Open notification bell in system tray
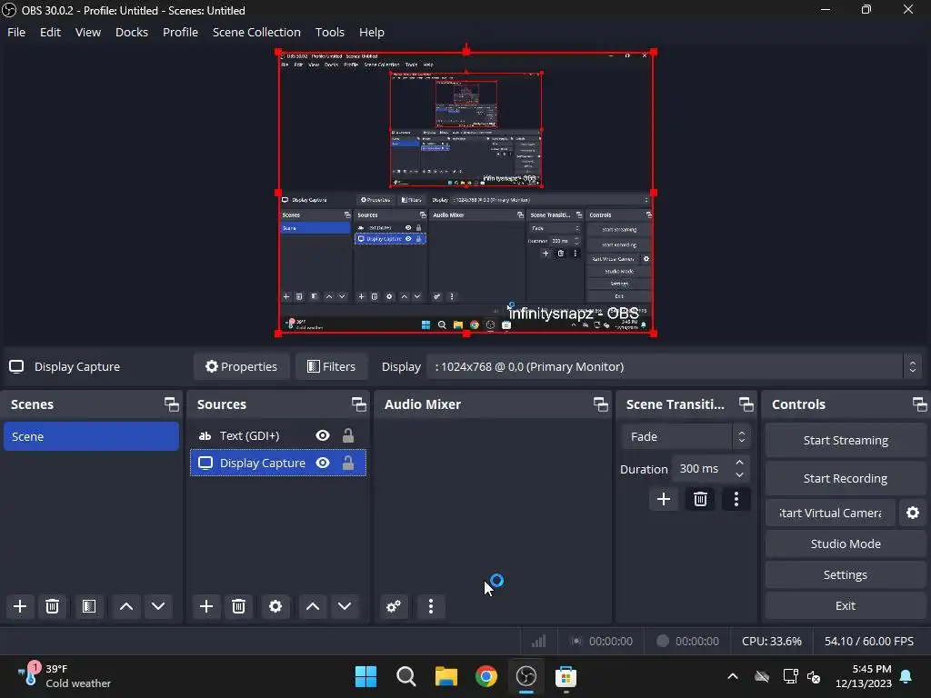931x698 pixels. (906, 676)
